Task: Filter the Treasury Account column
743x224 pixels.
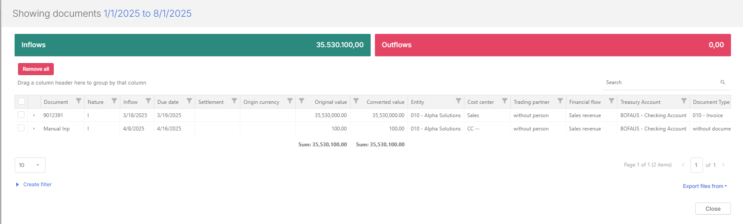Action: pyautogui.click(x=684, y=101)
